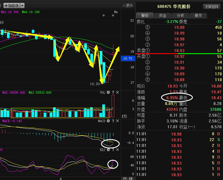The height and width of the screenshot is (180, 223).
Task: Click the 日线 period label at bottom
Action: click(128, 179)
